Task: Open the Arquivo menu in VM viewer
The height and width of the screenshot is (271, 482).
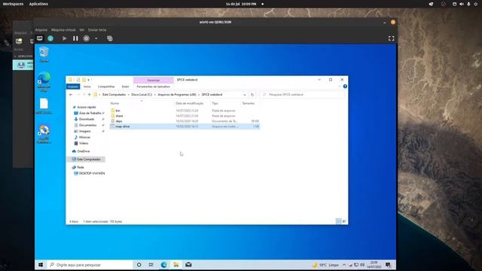Action: (x=41, y=30)
